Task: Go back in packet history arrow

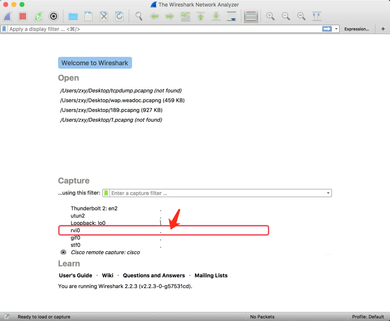Action: coord(154,16)
